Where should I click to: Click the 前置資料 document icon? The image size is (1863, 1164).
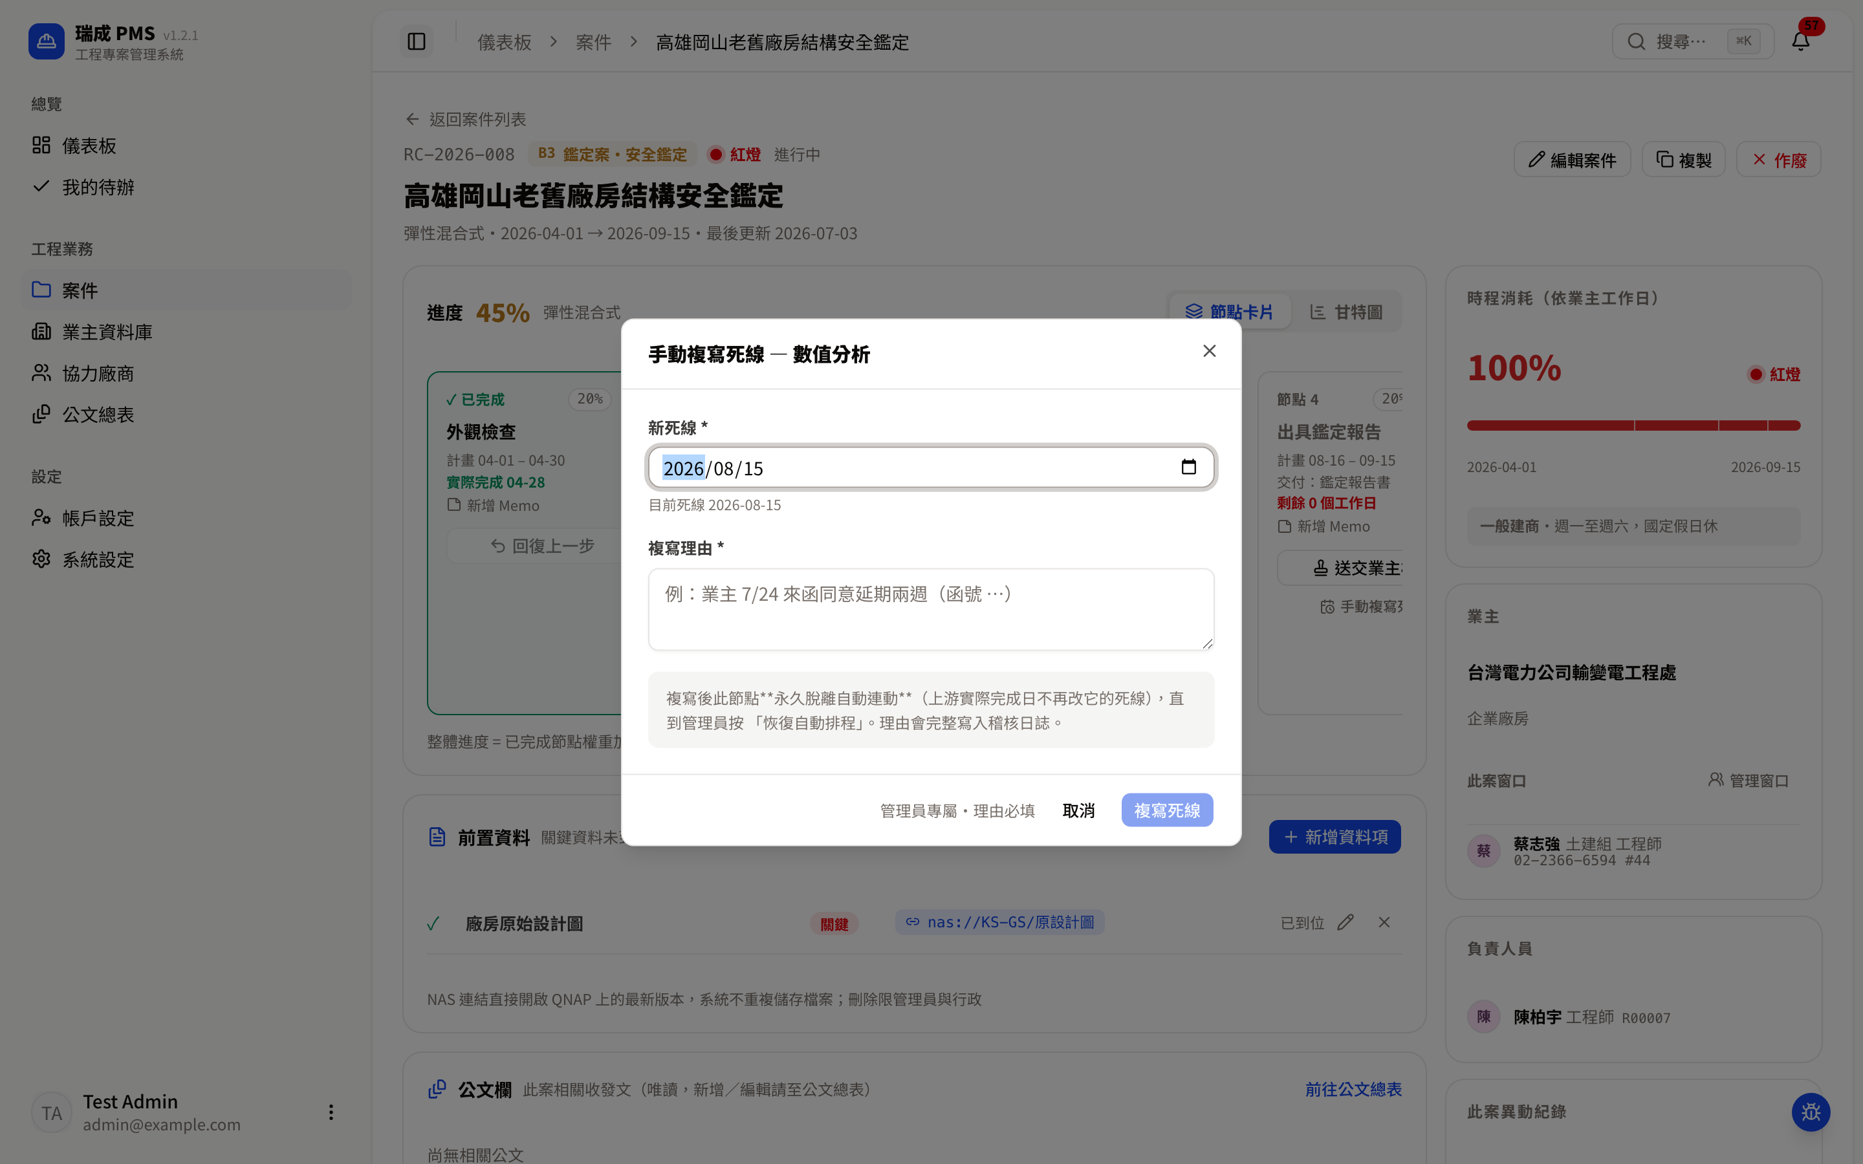(437, 837)
